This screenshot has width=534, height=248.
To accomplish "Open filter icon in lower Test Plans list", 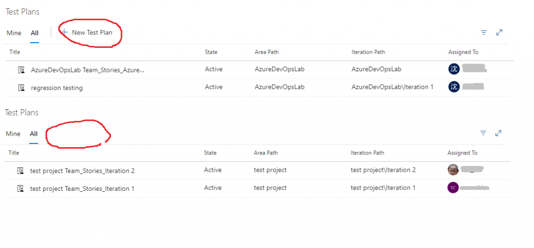I will tap(482, 133).
